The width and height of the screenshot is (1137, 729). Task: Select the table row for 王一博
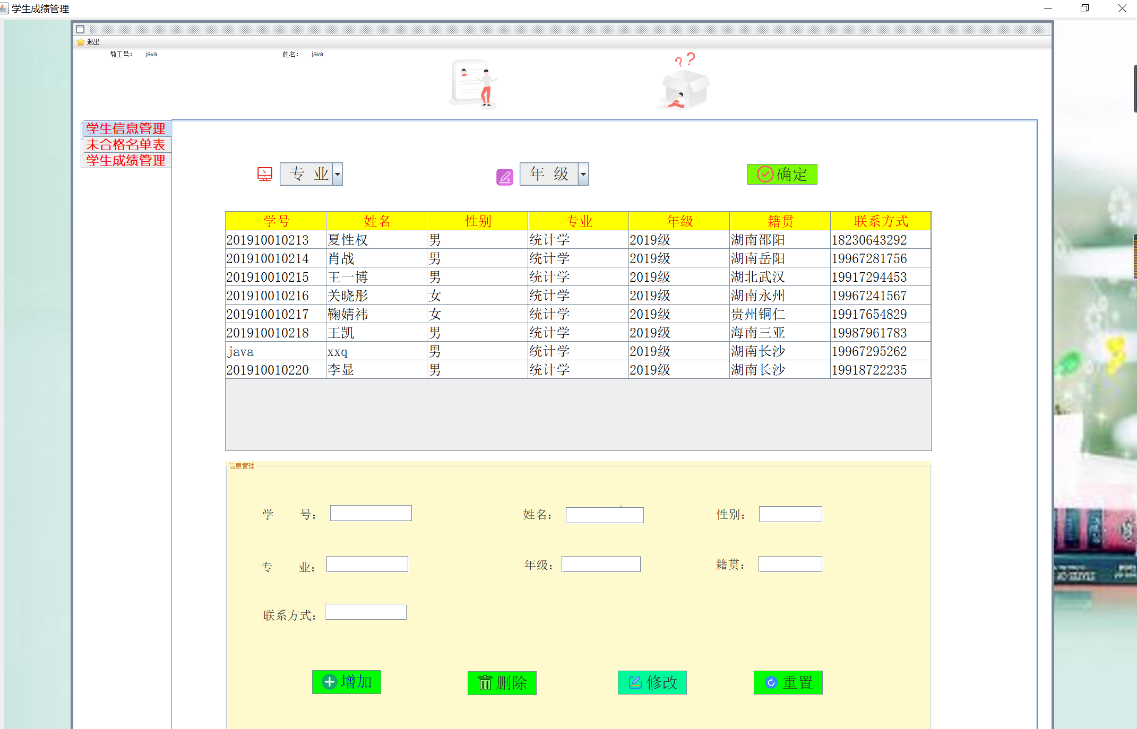pos(578,277)
